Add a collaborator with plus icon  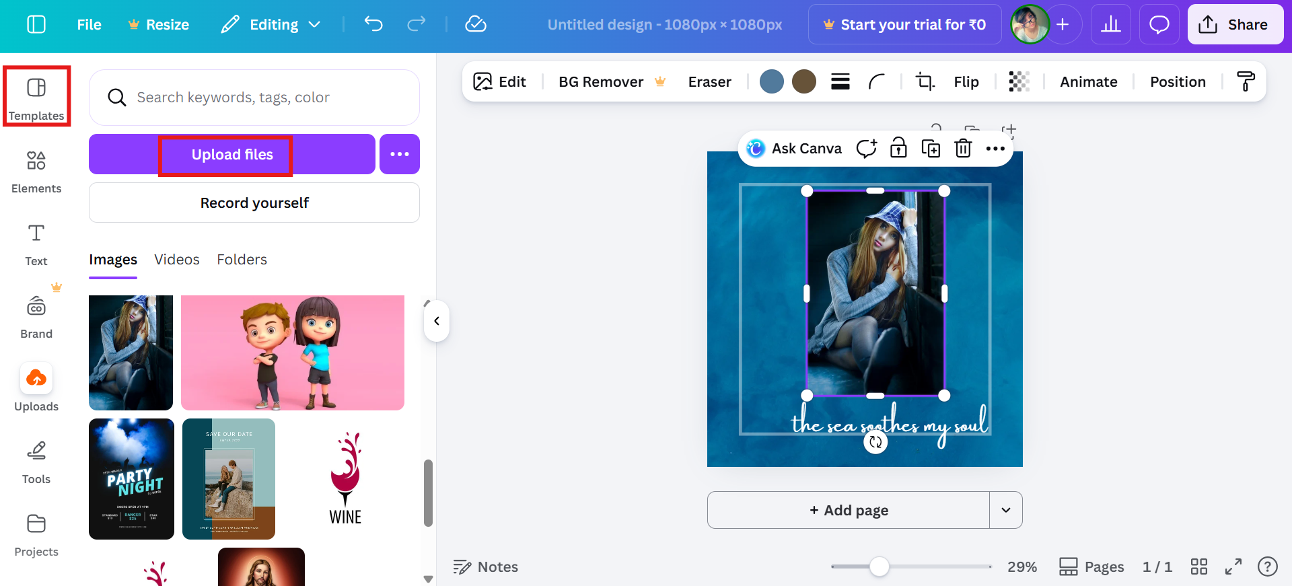[x=1063, y=25]
